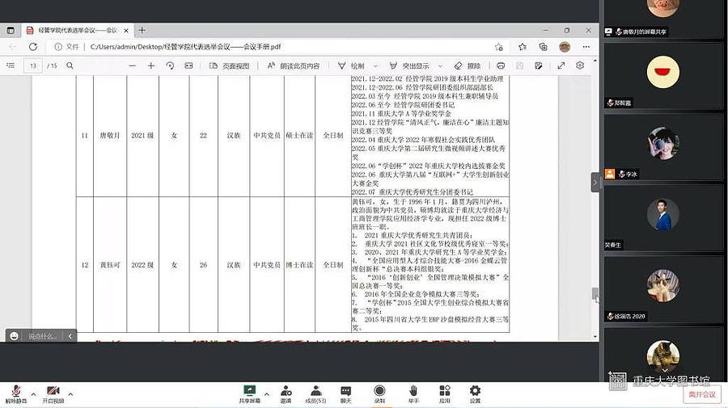This screenshot has width=728, height=408.
Task: Print the PDF document
Action: [x=501, y=65]
